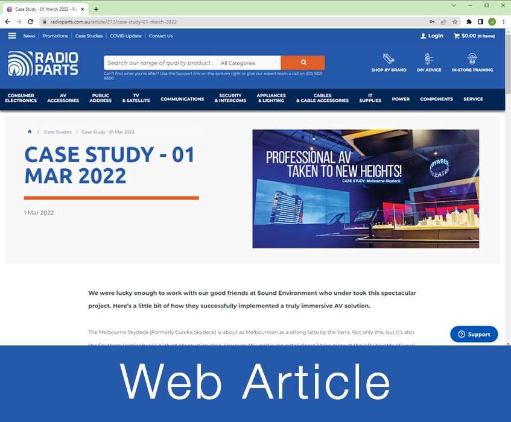
Task: Open the Security & Intercoms menu
Action: [x=230, y=98]
